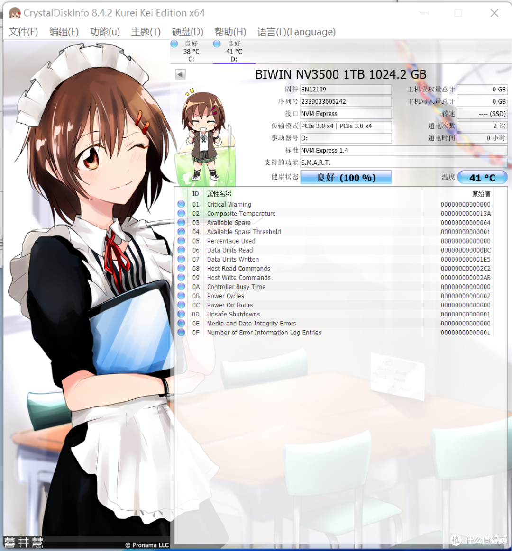Screen dimensions: 512x551
Task: Click the status icon for Percentage Used
Action: click(181, 241)
